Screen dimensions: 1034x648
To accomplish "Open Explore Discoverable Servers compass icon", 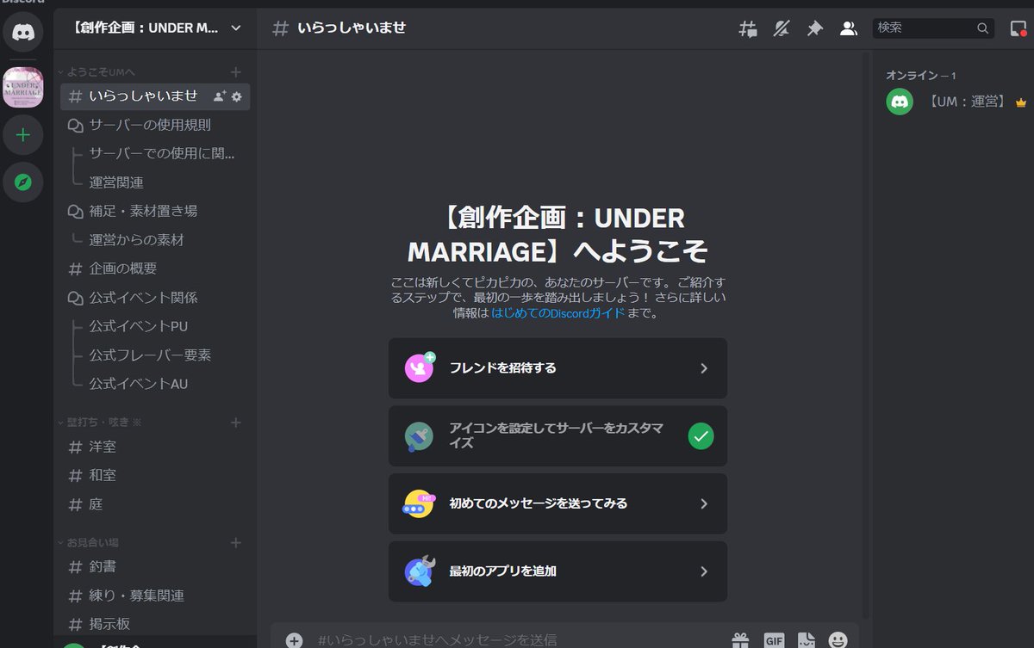I will [x=23, y=182].
